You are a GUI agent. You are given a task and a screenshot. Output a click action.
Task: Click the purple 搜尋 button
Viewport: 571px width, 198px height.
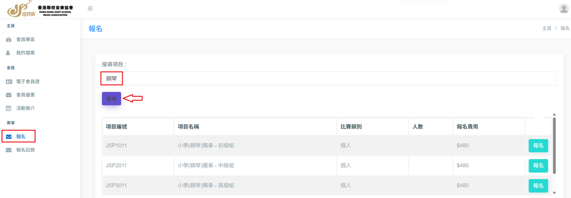(x=111, y=99)
